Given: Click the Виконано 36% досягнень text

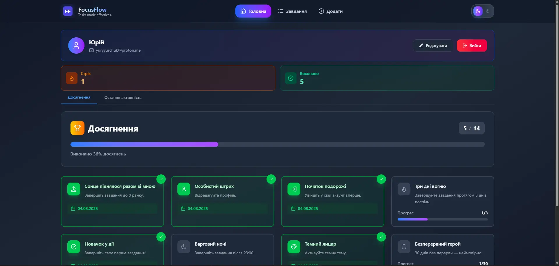Looking at the screenshot, I should click(98, 154).
